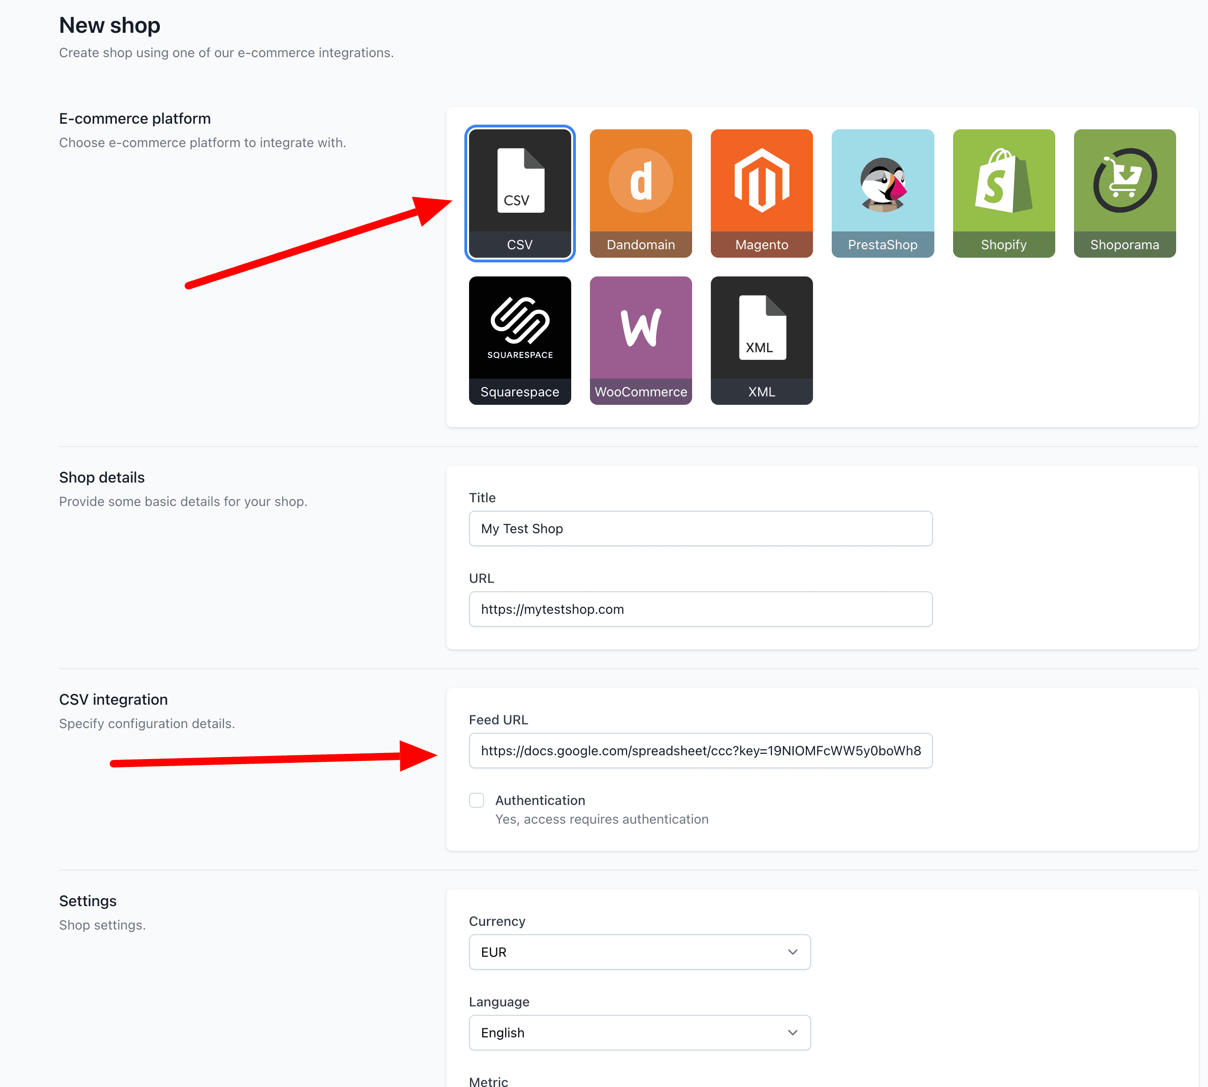The height and width of the screenshot is (1087, 1208).
Task: Click the 'Yes, access requires authentication' label
Action: click(601, 819)
